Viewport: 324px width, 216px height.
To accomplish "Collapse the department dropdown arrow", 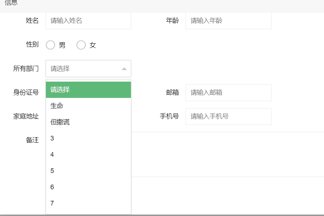I will 124,68.
